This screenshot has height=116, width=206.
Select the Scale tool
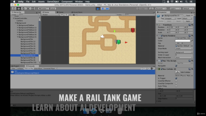(x=28, y=9)
